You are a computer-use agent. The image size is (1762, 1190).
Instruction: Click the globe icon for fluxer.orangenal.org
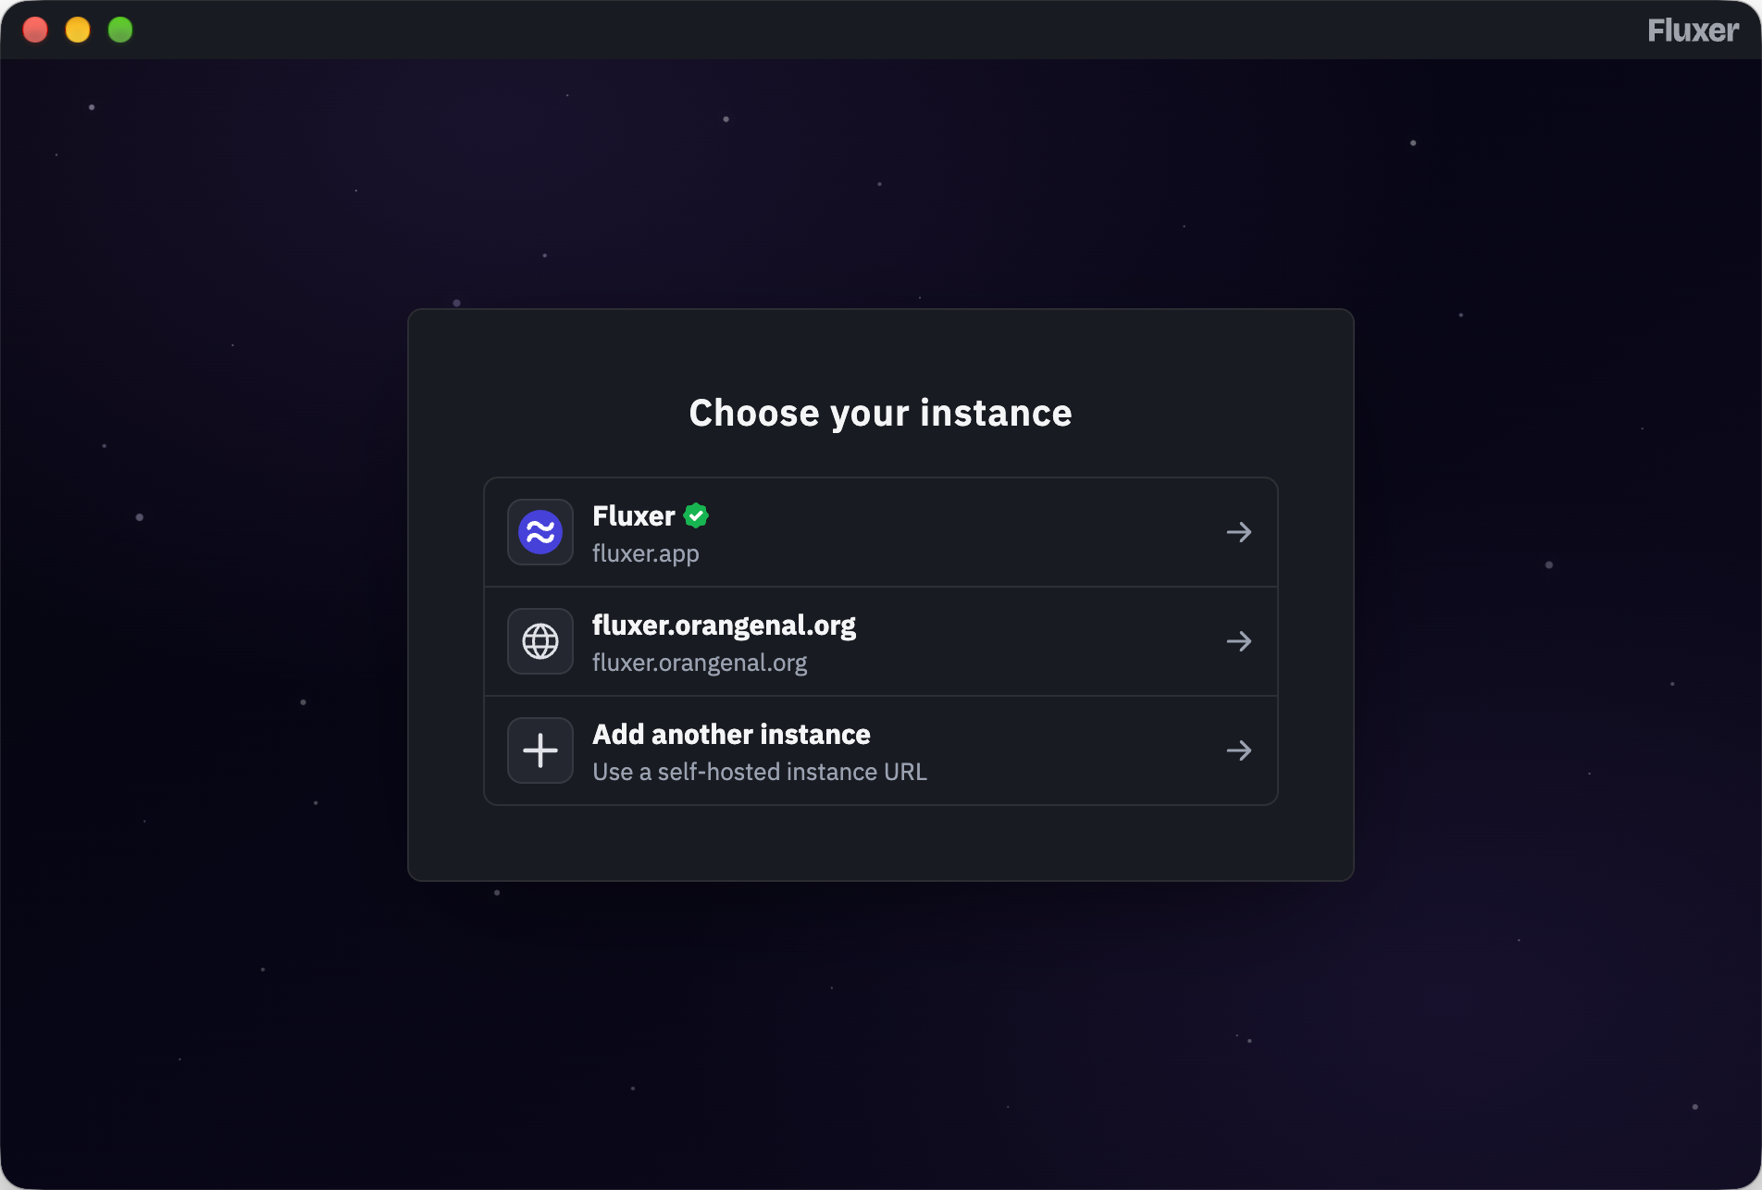tap(540, 641)
